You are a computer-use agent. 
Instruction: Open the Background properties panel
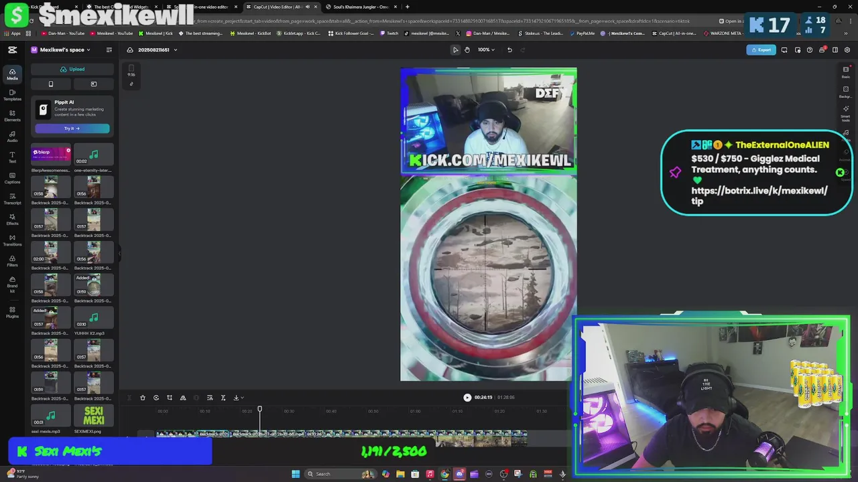coord(846,92)
